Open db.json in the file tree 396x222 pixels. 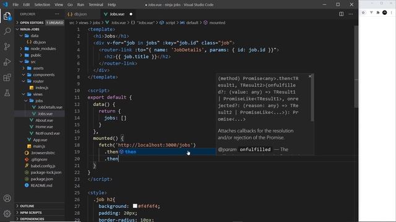point(40,43)
